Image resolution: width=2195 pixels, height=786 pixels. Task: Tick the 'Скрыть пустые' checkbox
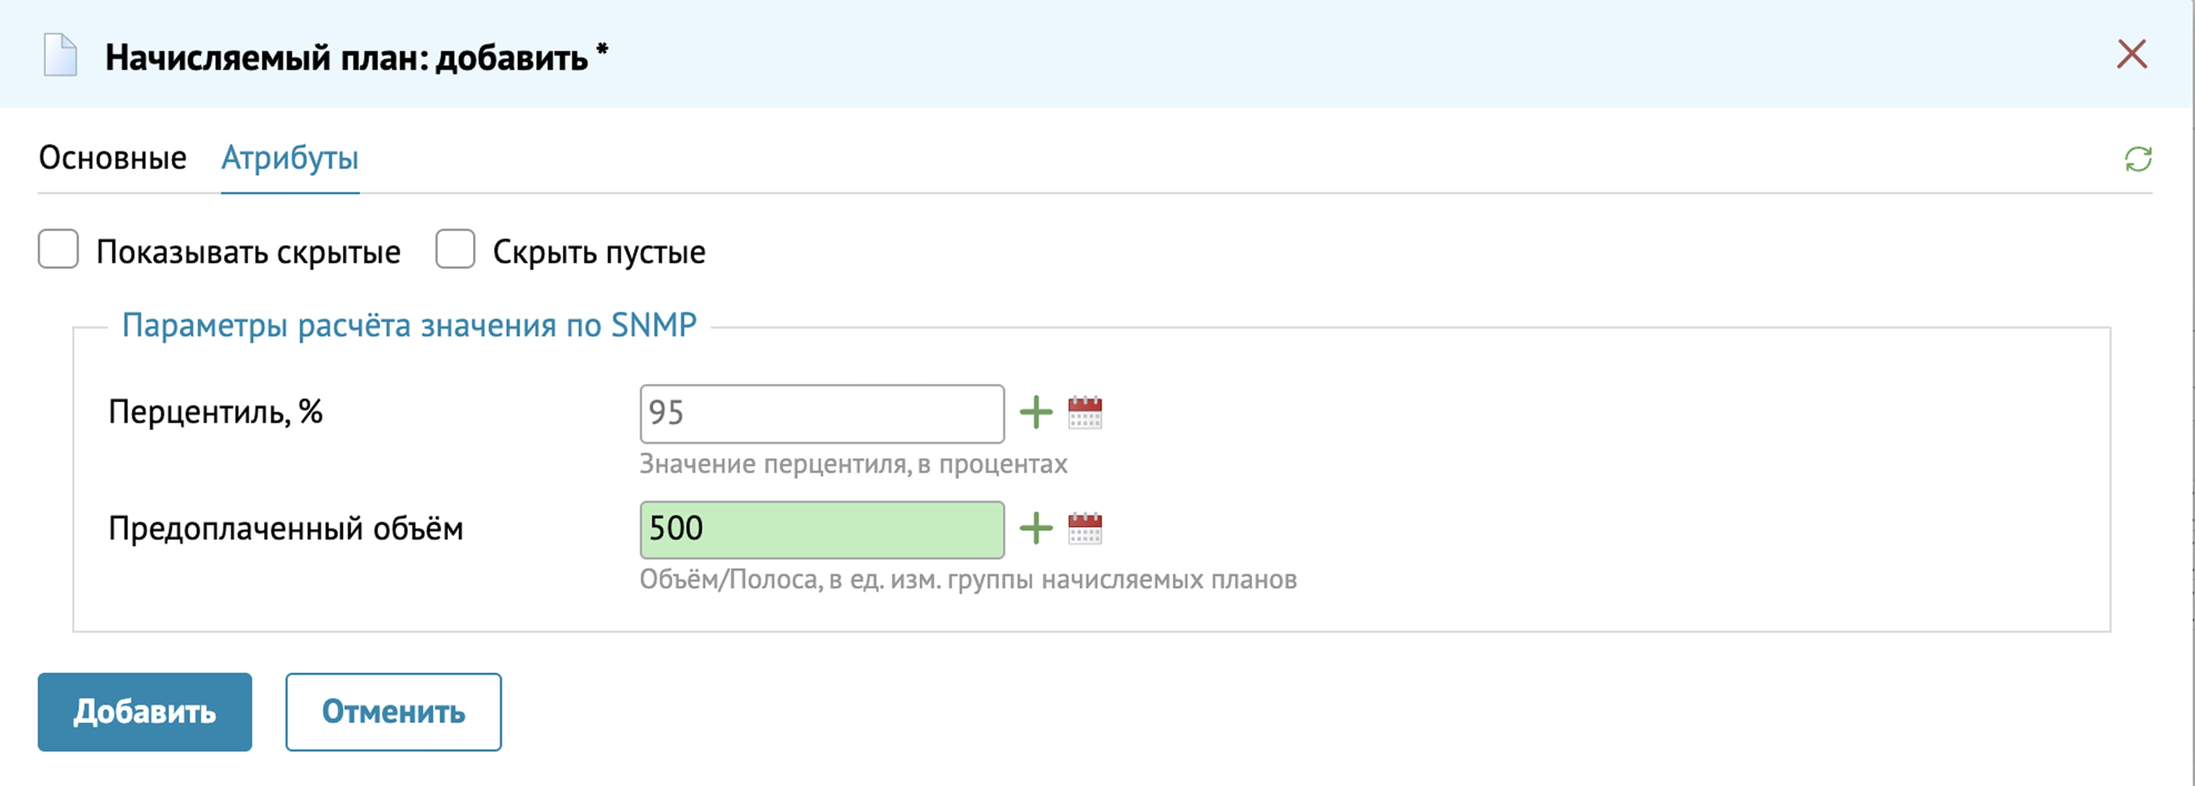(455, 249)
